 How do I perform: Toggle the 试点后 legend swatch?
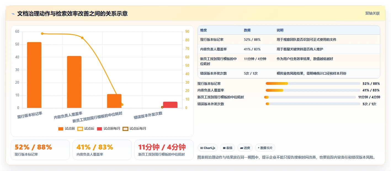coord(80,129)
